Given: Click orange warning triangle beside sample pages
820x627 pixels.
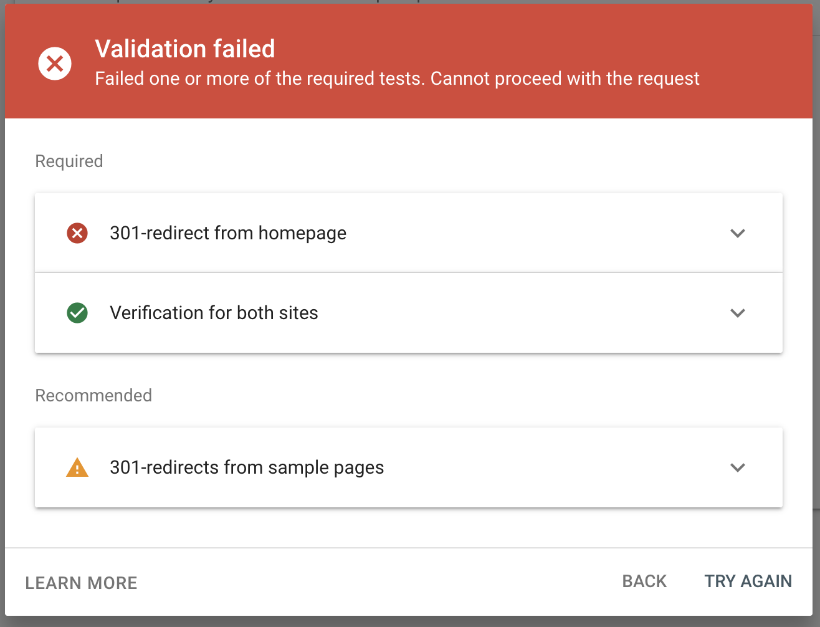Looking at the screenshot, I should 77,467.
